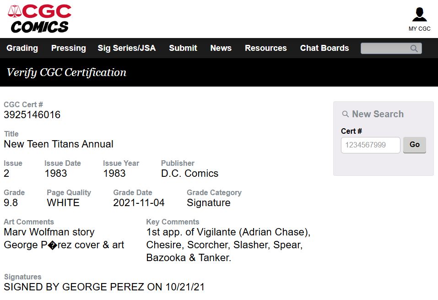This screenshot has height=300, width=438.
Task: Click the scales icon in the CGC logo
Action: (x=15, y=11)
